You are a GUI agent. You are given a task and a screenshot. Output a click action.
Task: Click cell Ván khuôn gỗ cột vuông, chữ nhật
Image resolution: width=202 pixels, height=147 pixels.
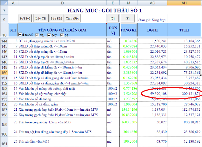point(62,94)
